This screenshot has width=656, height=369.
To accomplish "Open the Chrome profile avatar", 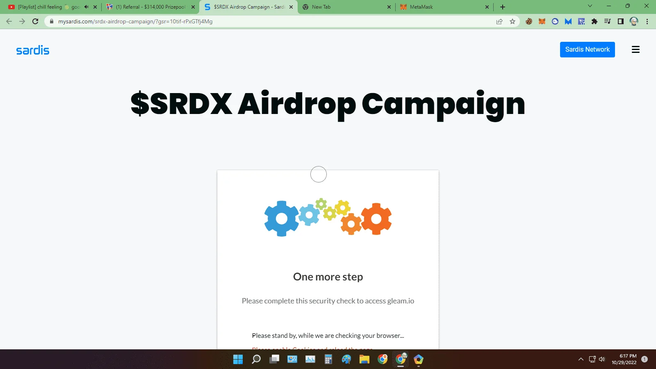I will (634, 21).
